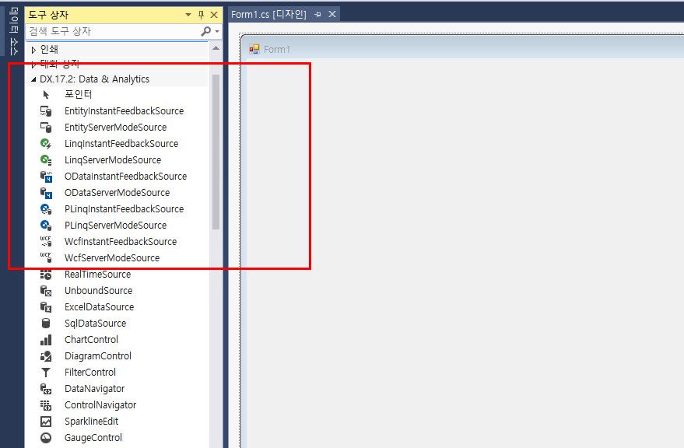Screen dimensions: 684x448
Task: Click the LinqInstantFeedbackSource icon
Action: pyautogui.click(x=46, y=144)
